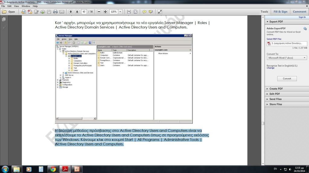Click the fit one full page icon
Viewport: 309px width, 173px height.
pyautogui.click(x=135, y=12)
